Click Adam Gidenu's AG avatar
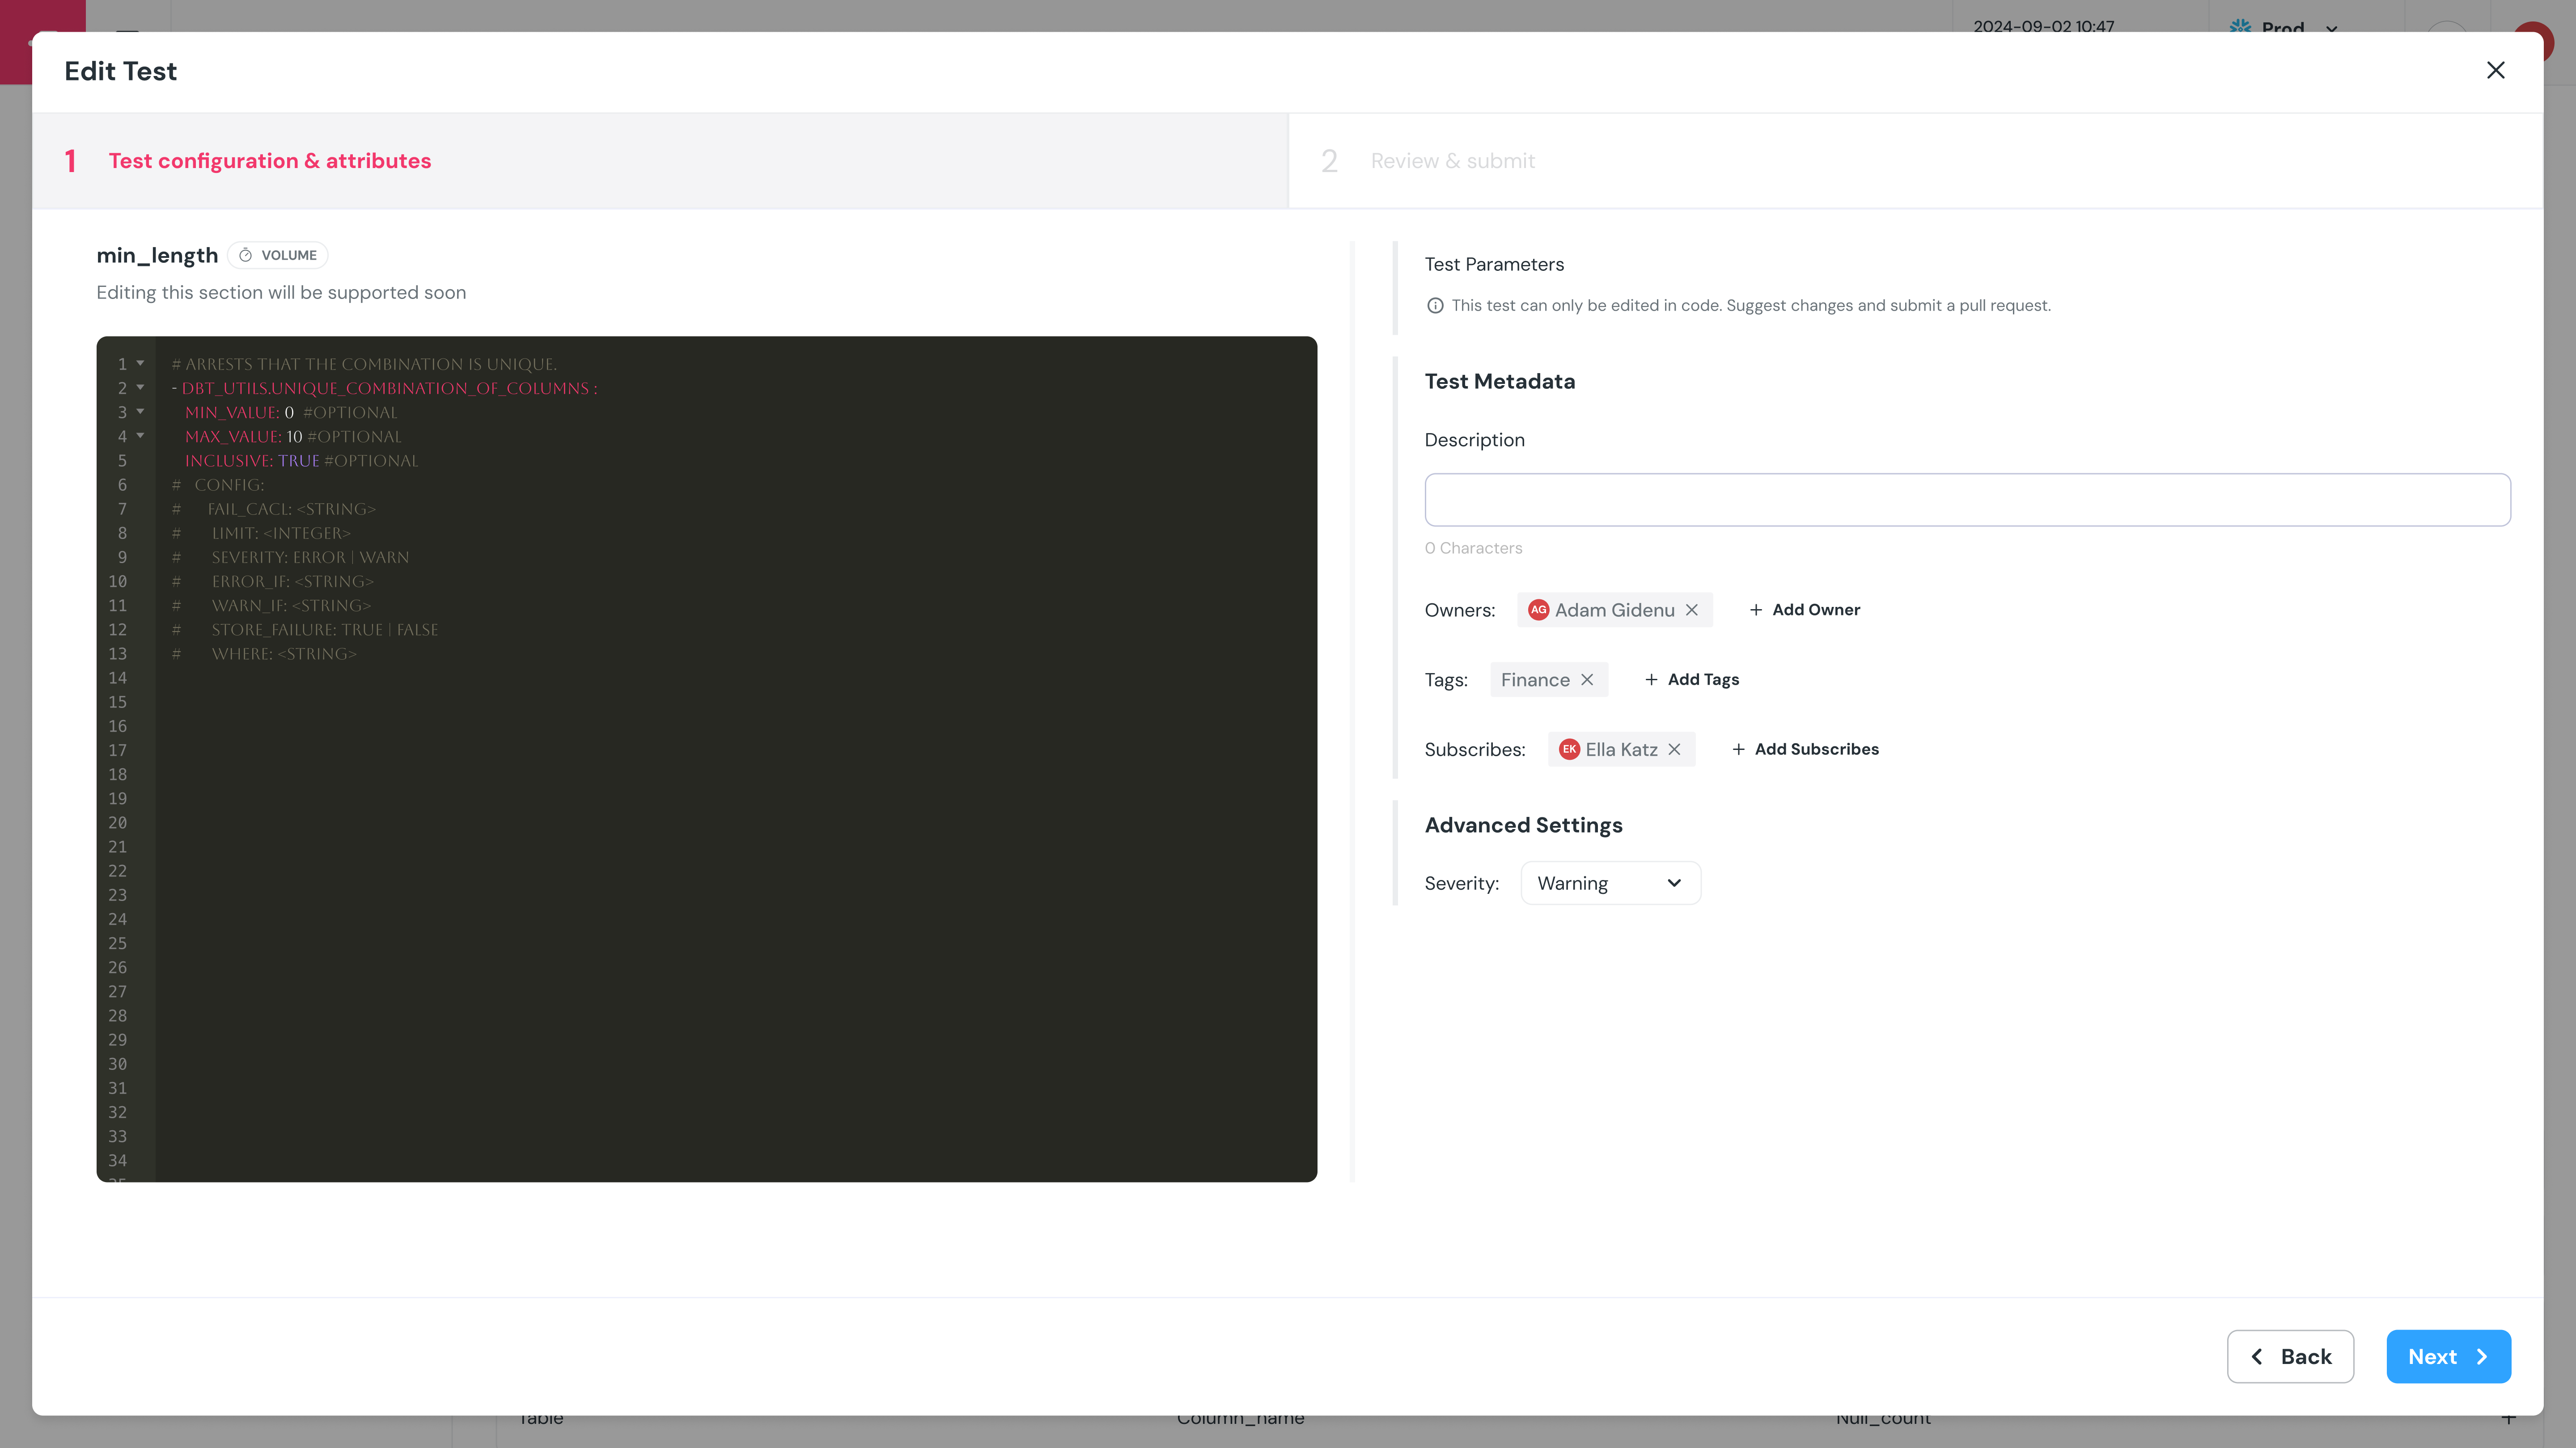Viewport: 2576px width, 1448px height. coord(1538,610)
